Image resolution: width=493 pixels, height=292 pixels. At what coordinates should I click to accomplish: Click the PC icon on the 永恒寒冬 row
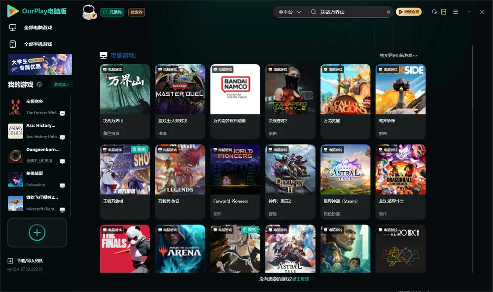tap(62, 113)
